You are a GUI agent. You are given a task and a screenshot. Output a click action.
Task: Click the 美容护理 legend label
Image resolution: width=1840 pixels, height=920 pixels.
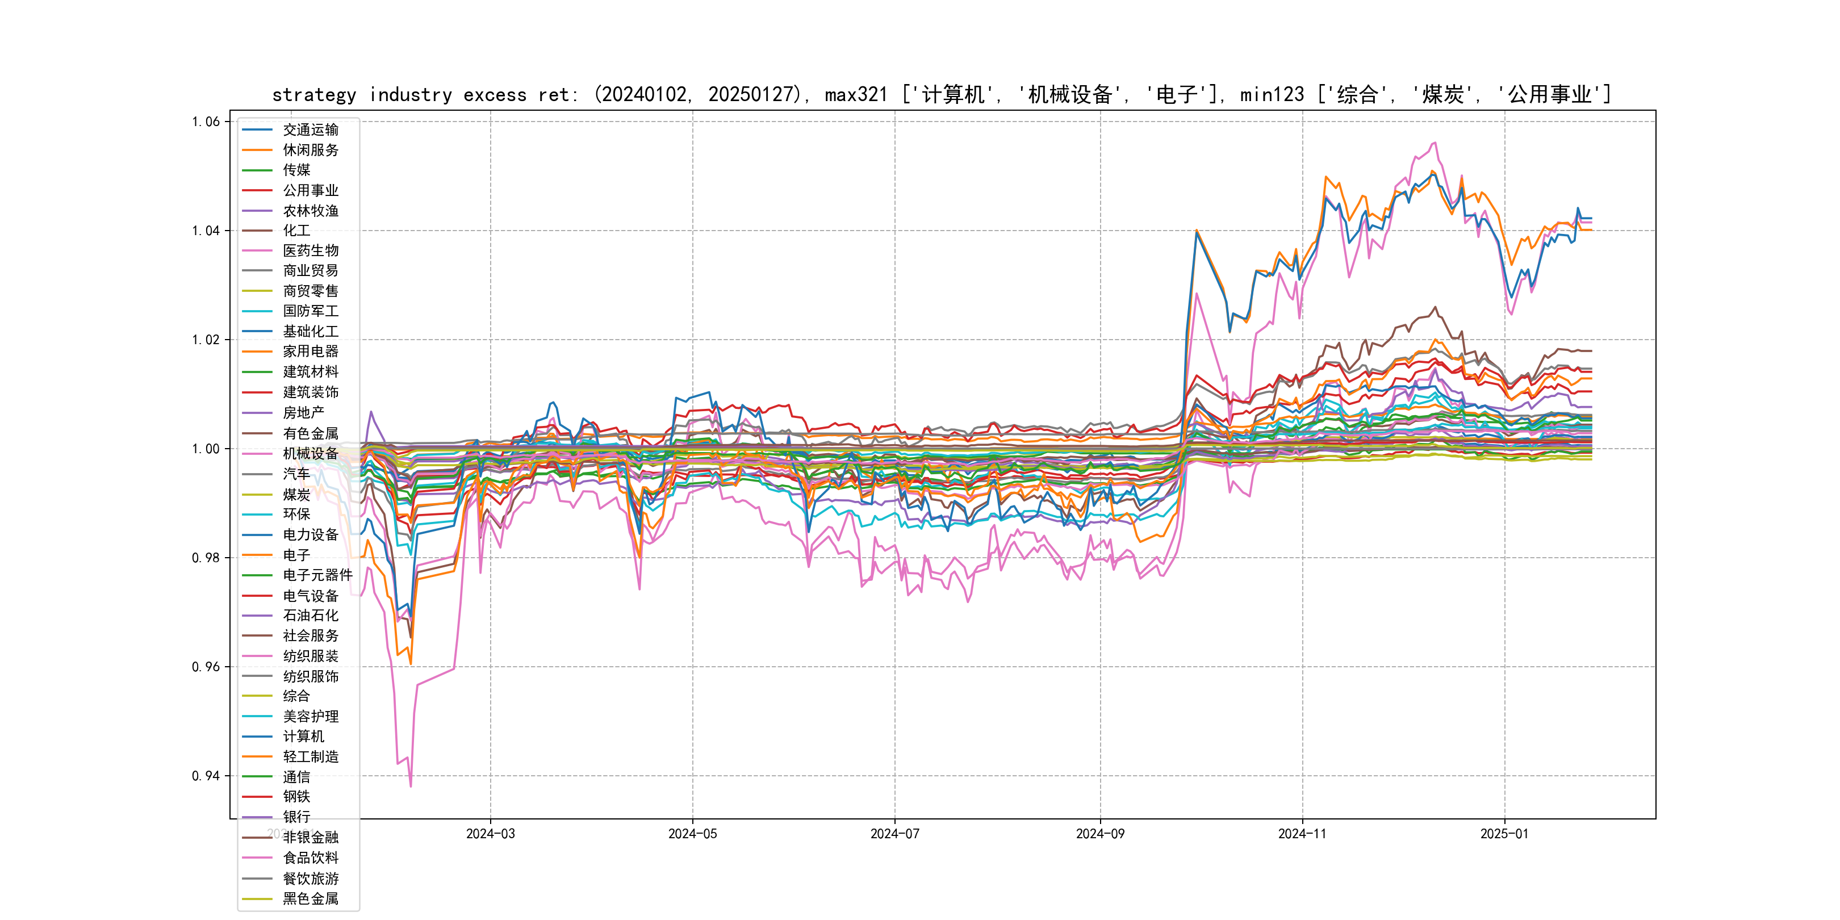tap(310, 717)
